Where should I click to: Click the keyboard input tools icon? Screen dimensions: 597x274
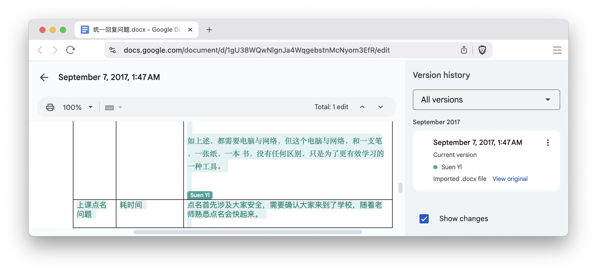110,107
